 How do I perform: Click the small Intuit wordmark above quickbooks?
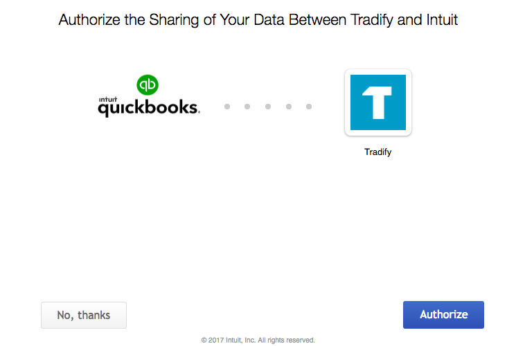tap(108, 100)
